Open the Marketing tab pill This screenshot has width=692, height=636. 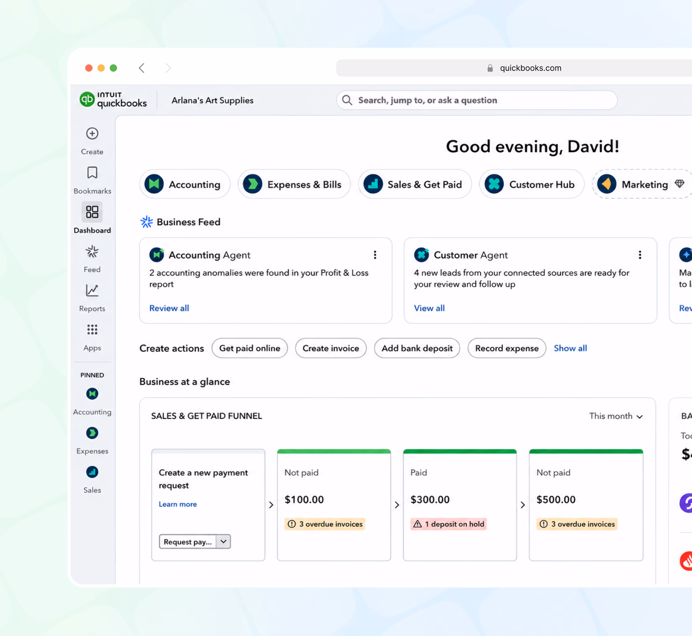coord(642,184)
